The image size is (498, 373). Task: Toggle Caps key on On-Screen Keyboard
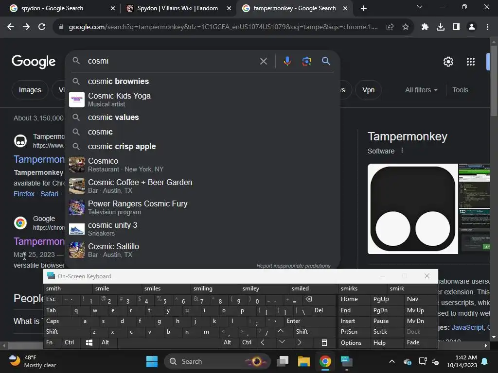tap(62, 321)
